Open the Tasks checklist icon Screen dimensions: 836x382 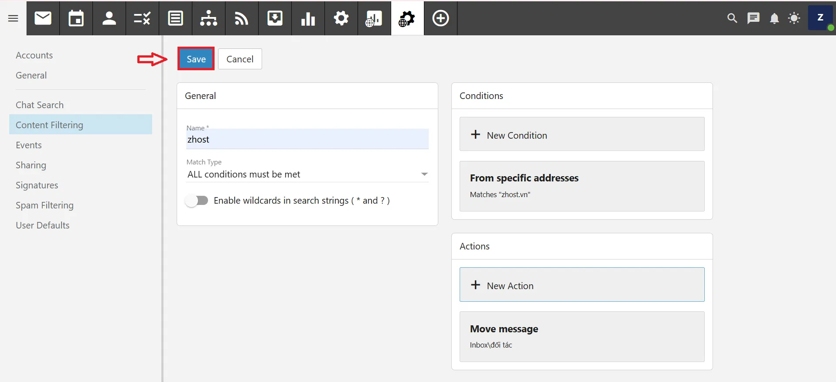[x=142, y=18]
